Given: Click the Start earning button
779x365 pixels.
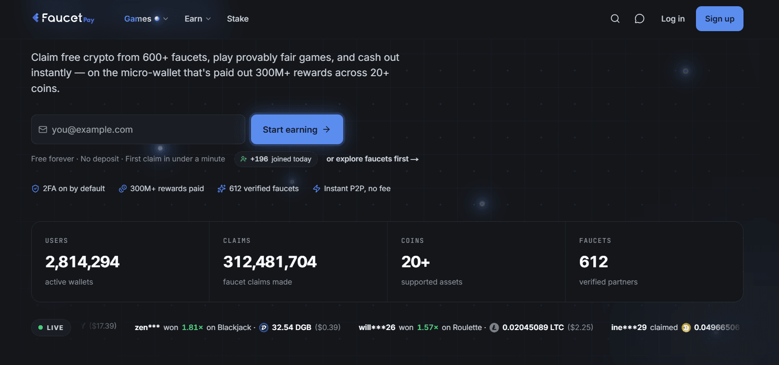Looking at the screenshot, I should (x=297, y=129).
